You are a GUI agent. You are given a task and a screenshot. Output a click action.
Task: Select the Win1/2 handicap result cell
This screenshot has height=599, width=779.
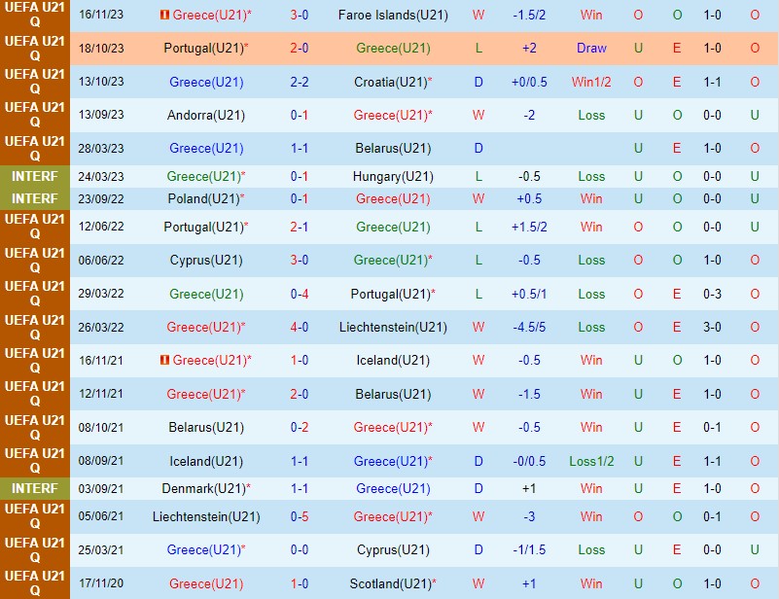tap(591, 82)
